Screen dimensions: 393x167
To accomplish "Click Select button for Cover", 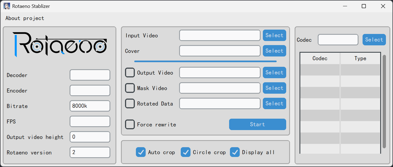I will (274, 51).
